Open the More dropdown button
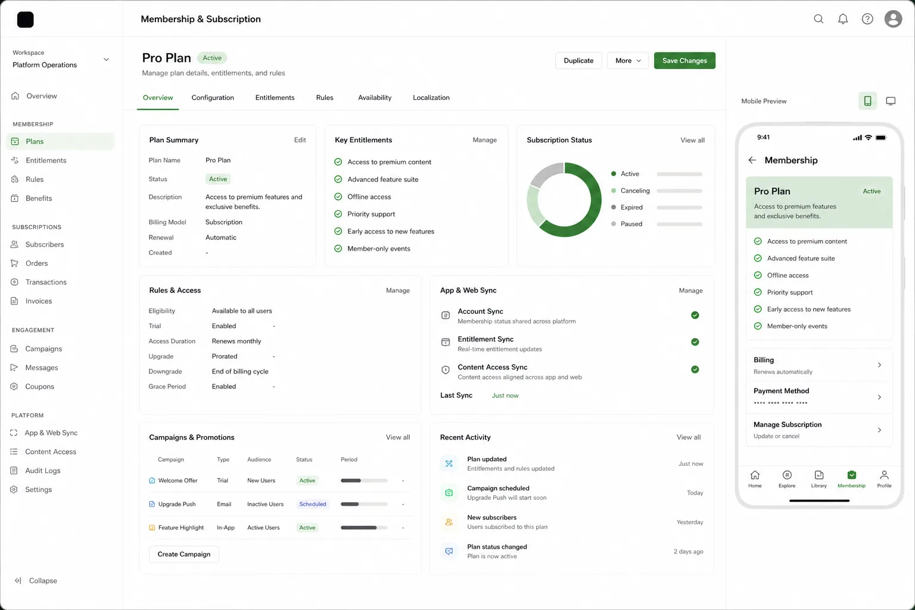 point(628,61)
